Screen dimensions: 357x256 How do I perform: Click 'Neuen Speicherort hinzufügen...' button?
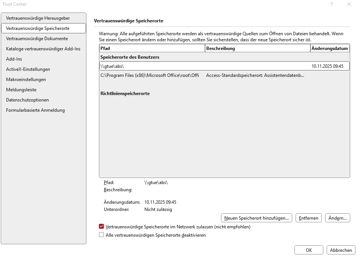point(257,218)
